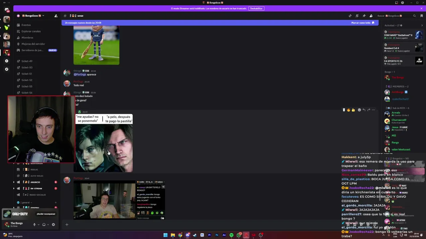Select the ticket-51 channel
This screenshot has width=426, height=239.
pos(37,74)
